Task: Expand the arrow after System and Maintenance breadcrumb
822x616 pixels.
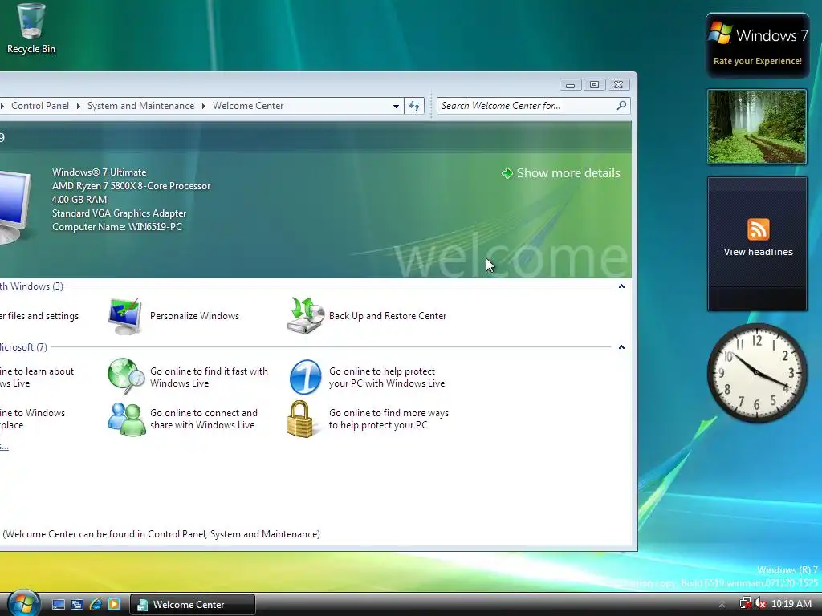Action: (x=203, y=106)
